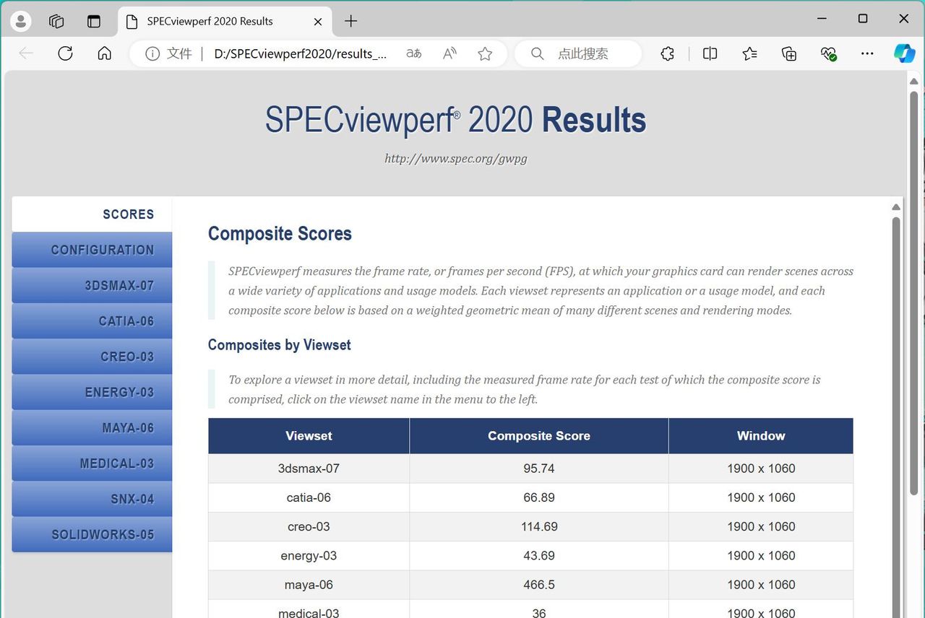The image size is (925, 618).
Task: Go to the CATIA-06 viewset
Action: pos(92,321)
